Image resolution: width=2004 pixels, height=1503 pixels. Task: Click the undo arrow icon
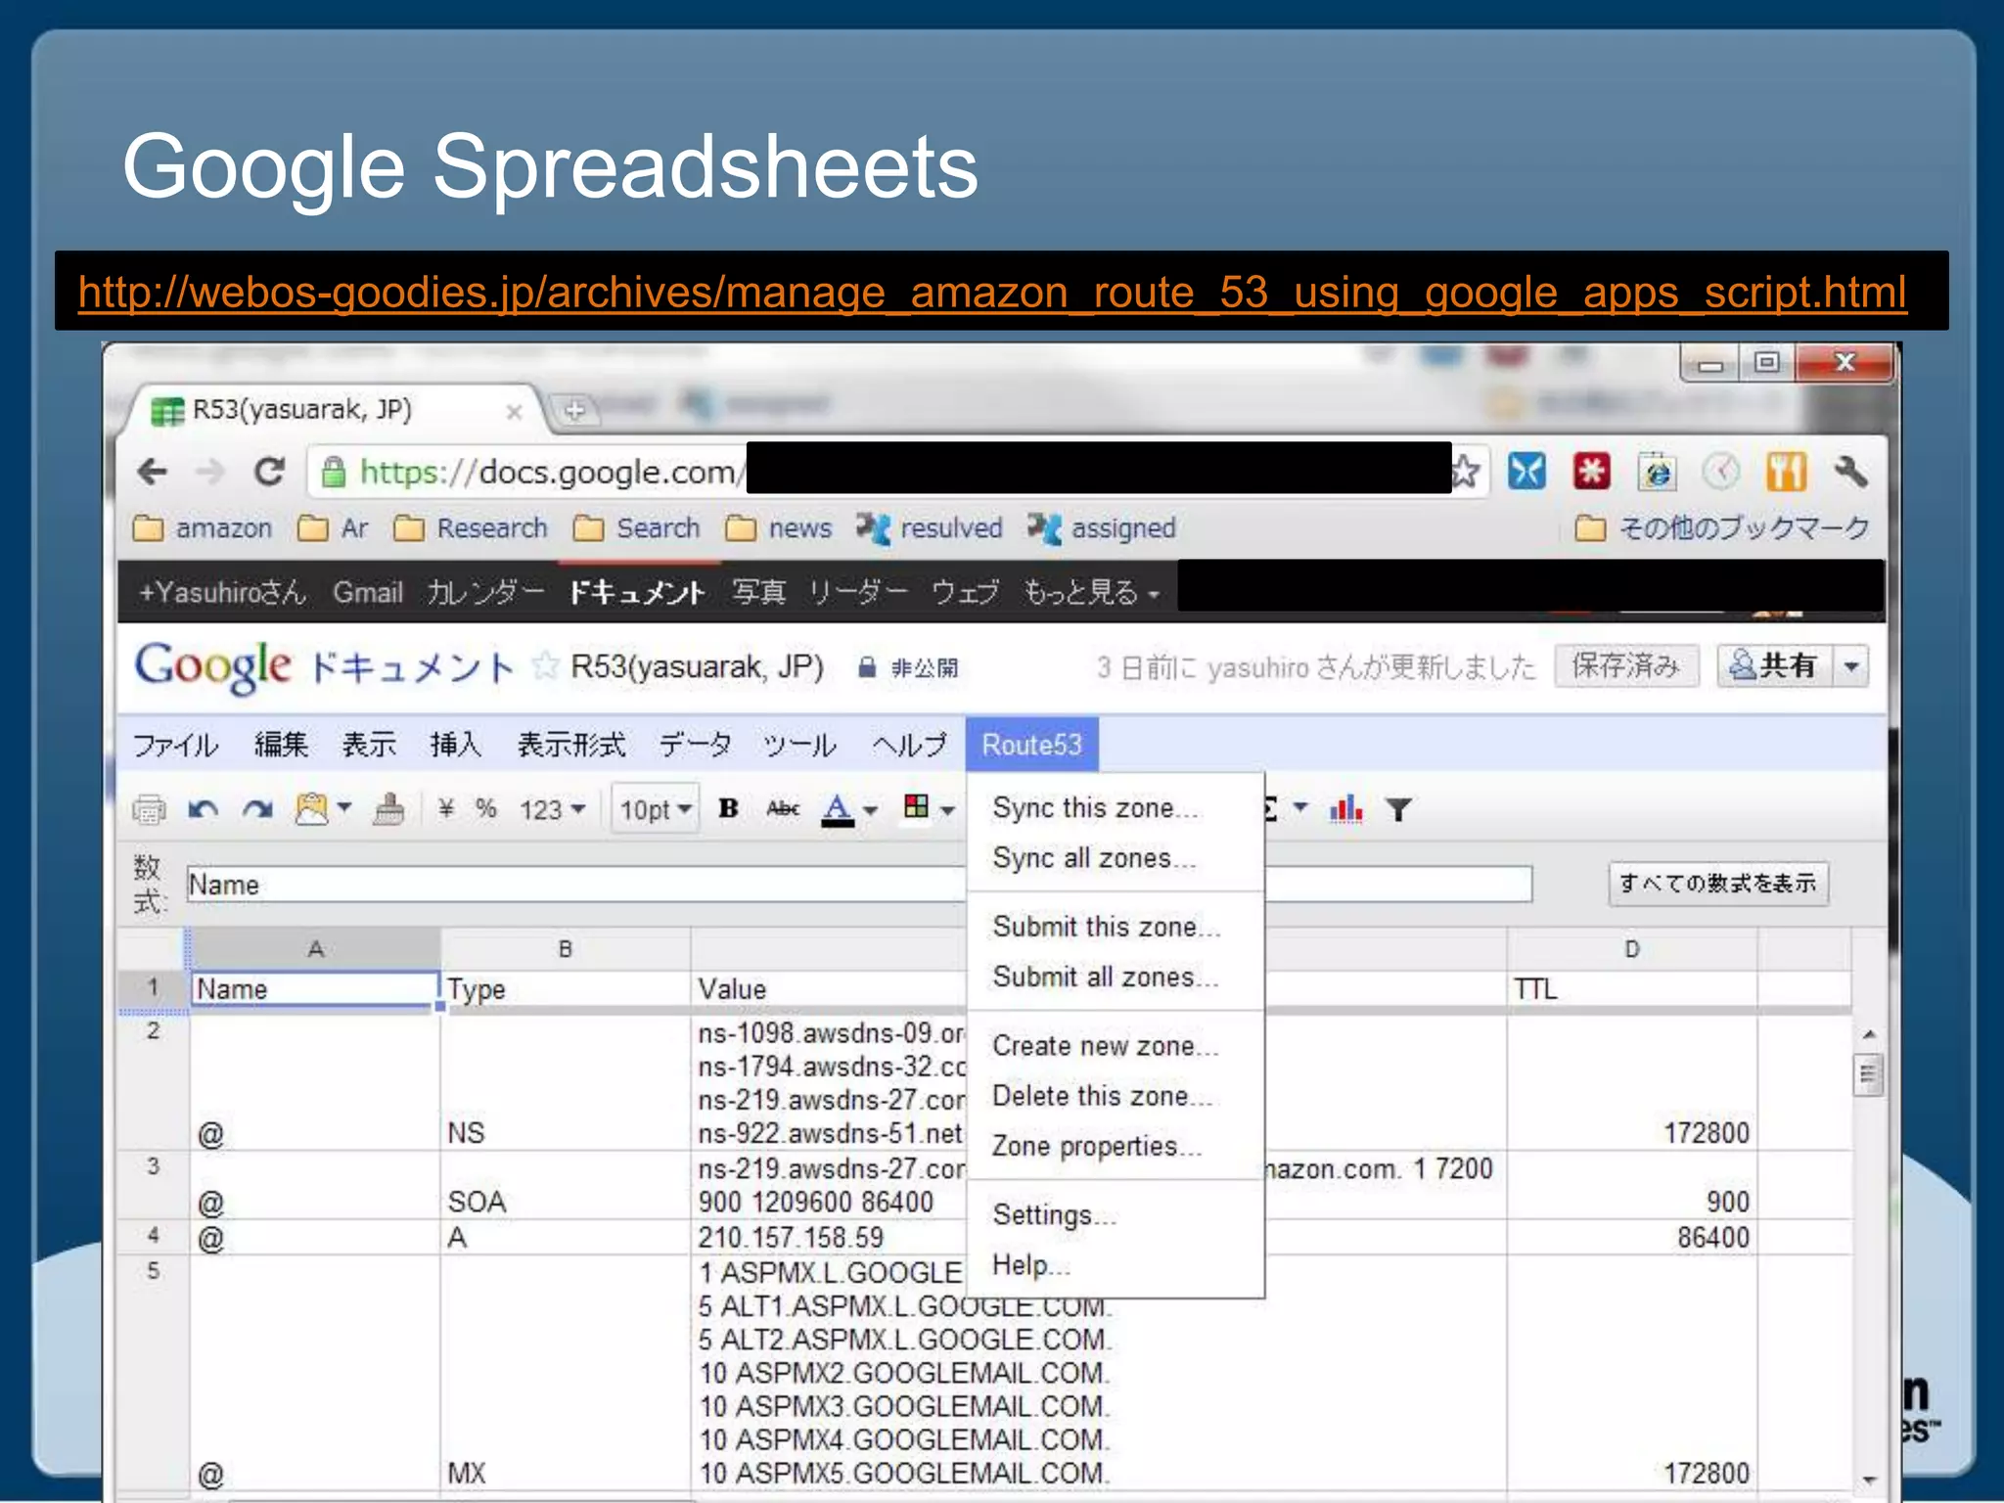tap(203, 809)
